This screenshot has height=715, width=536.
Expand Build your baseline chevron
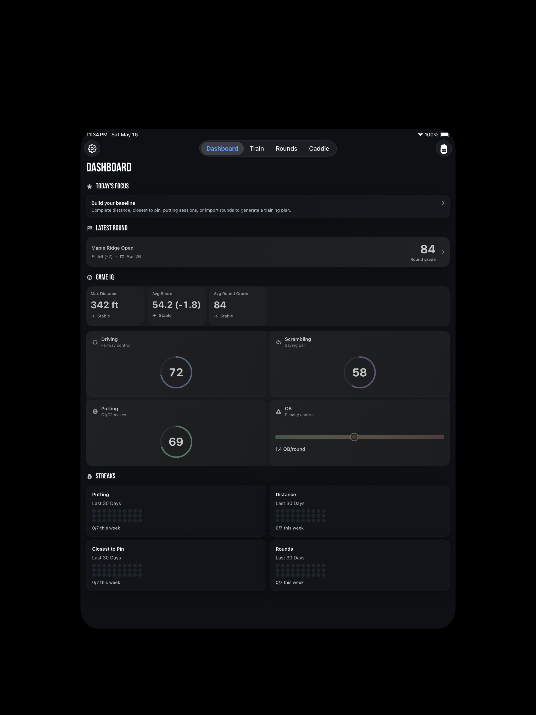[443, 203]
